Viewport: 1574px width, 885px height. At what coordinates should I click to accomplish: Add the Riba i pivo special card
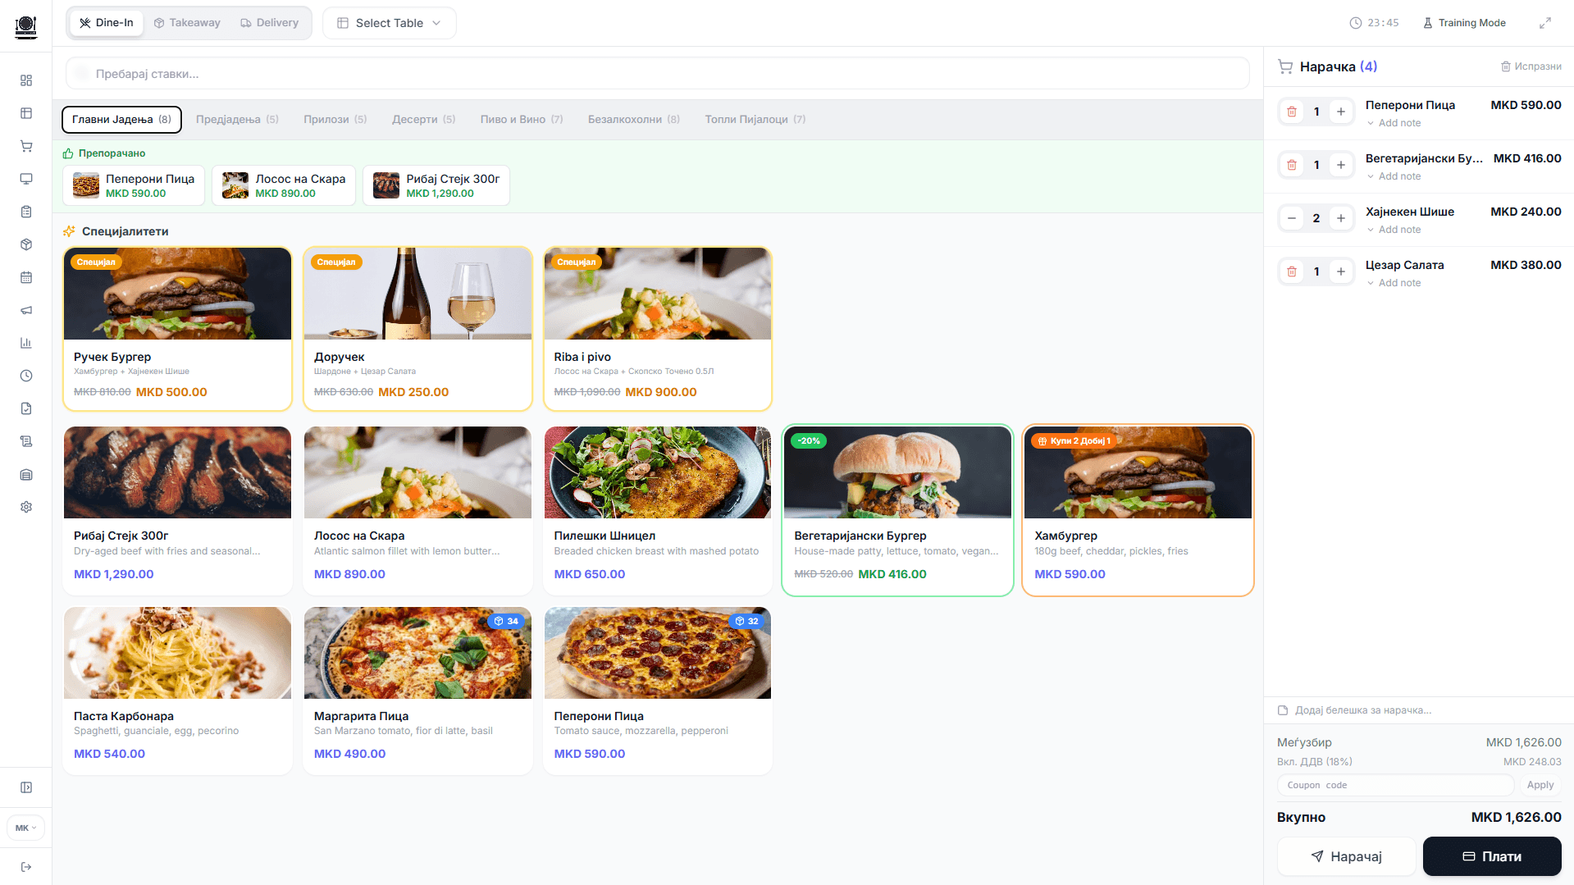tap(658, 329)
